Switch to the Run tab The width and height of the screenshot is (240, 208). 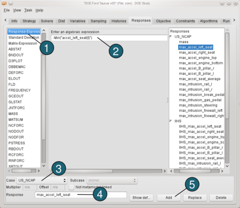(x=226, y=21)
